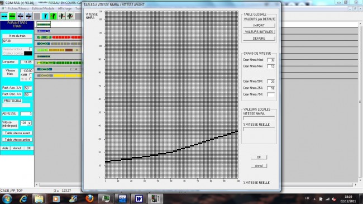Click the Windows Start orb

(7, 199)
